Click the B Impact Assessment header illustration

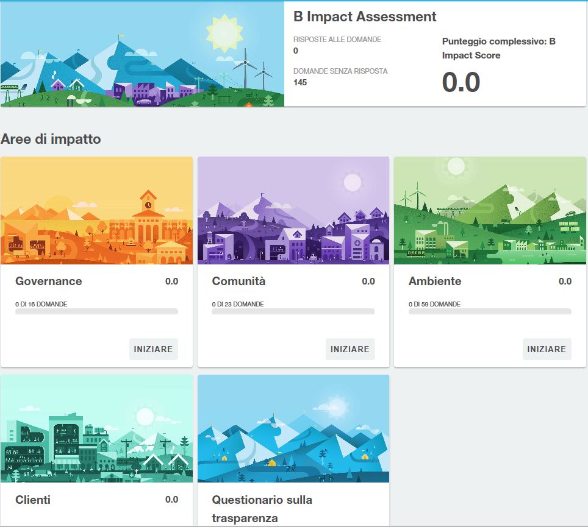142,54
